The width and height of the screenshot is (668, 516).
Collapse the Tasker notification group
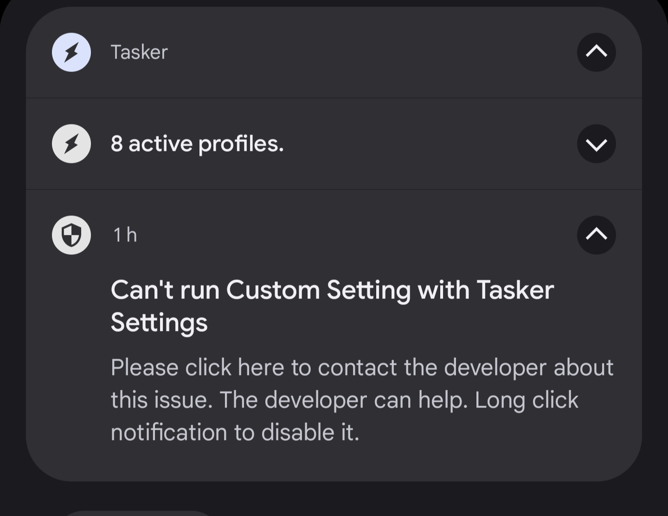tap(596, 52)
